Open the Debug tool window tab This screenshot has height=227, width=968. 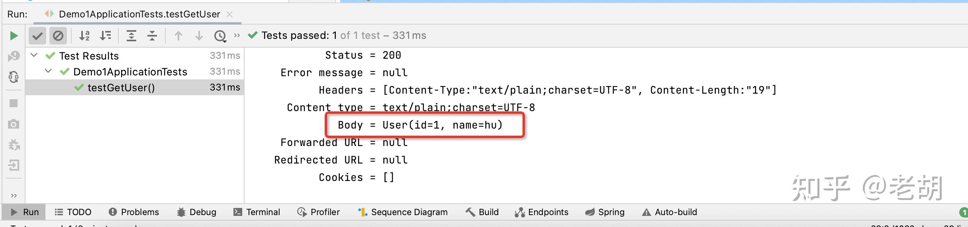coord(196,212)
